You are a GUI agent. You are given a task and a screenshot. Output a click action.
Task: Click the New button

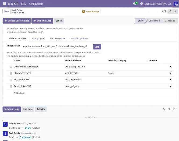coord(7,11)
